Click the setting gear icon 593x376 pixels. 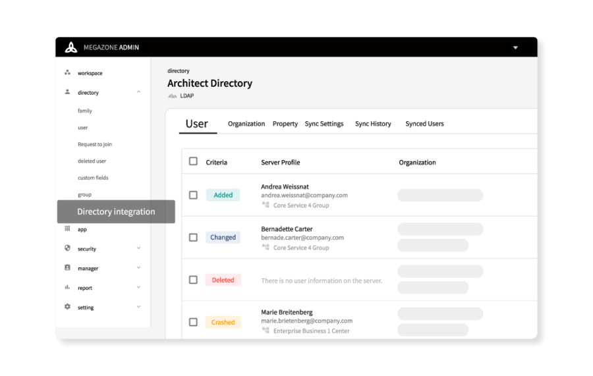click(x=67, y=306)
